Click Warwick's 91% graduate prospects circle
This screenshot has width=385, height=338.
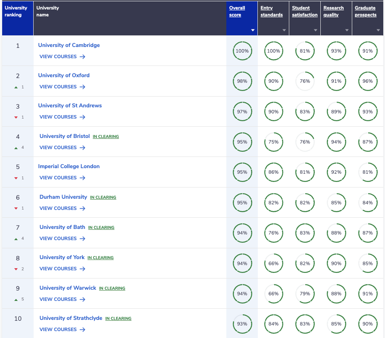click(x=368, y=294)
